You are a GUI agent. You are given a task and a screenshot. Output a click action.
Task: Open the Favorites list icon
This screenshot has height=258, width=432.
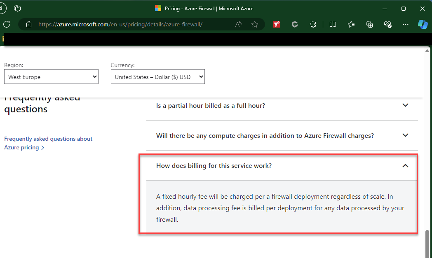(351, 24)
